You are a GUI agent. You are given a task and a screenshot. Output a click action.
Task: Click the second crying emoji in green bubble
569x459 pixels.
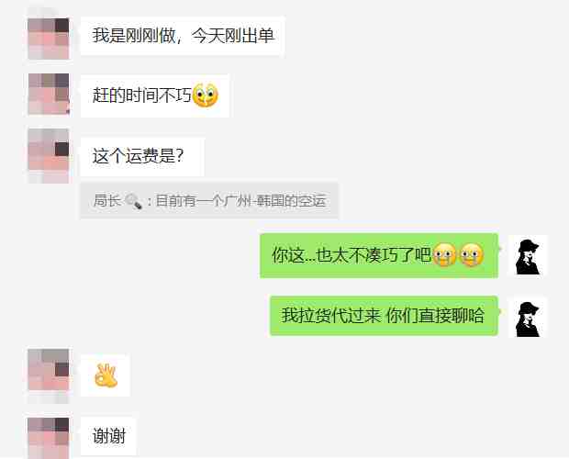coord(472,254)
